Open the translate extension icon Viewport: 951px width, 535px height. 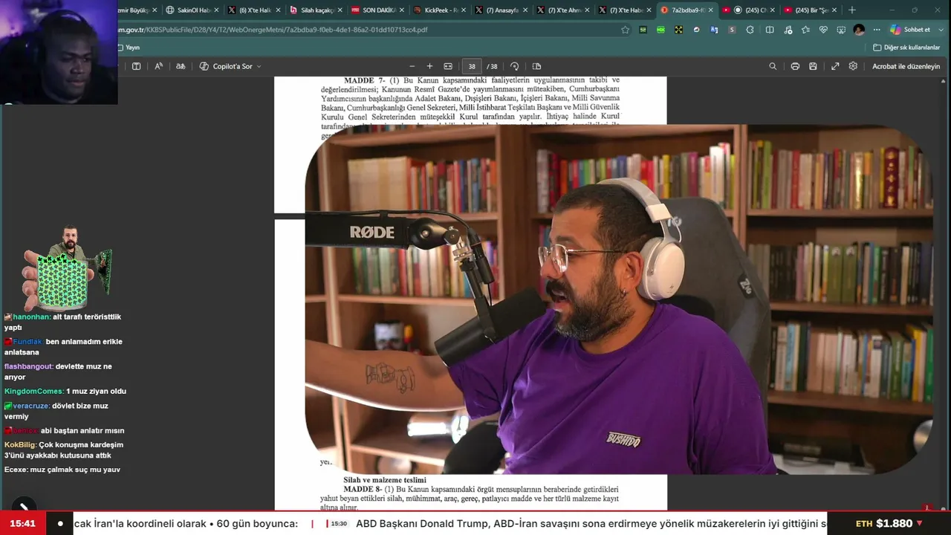pos(714,30)
